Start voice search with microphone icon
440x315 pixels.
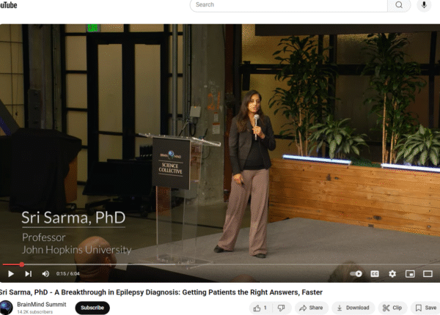424,5
